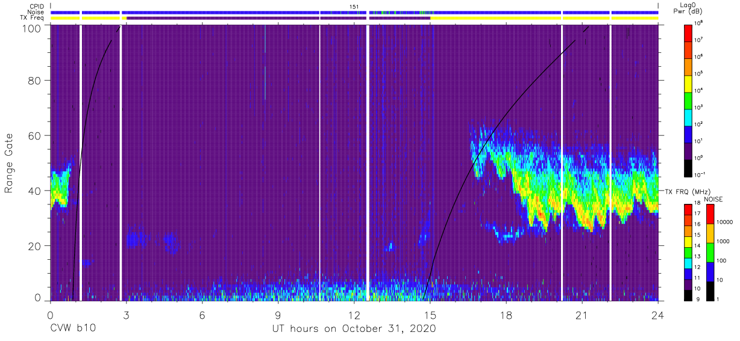Screen dimensions: 740x341
Task: Click the y-axis tick label "20"
Action: pyautogui.click(x=34, y=246)
